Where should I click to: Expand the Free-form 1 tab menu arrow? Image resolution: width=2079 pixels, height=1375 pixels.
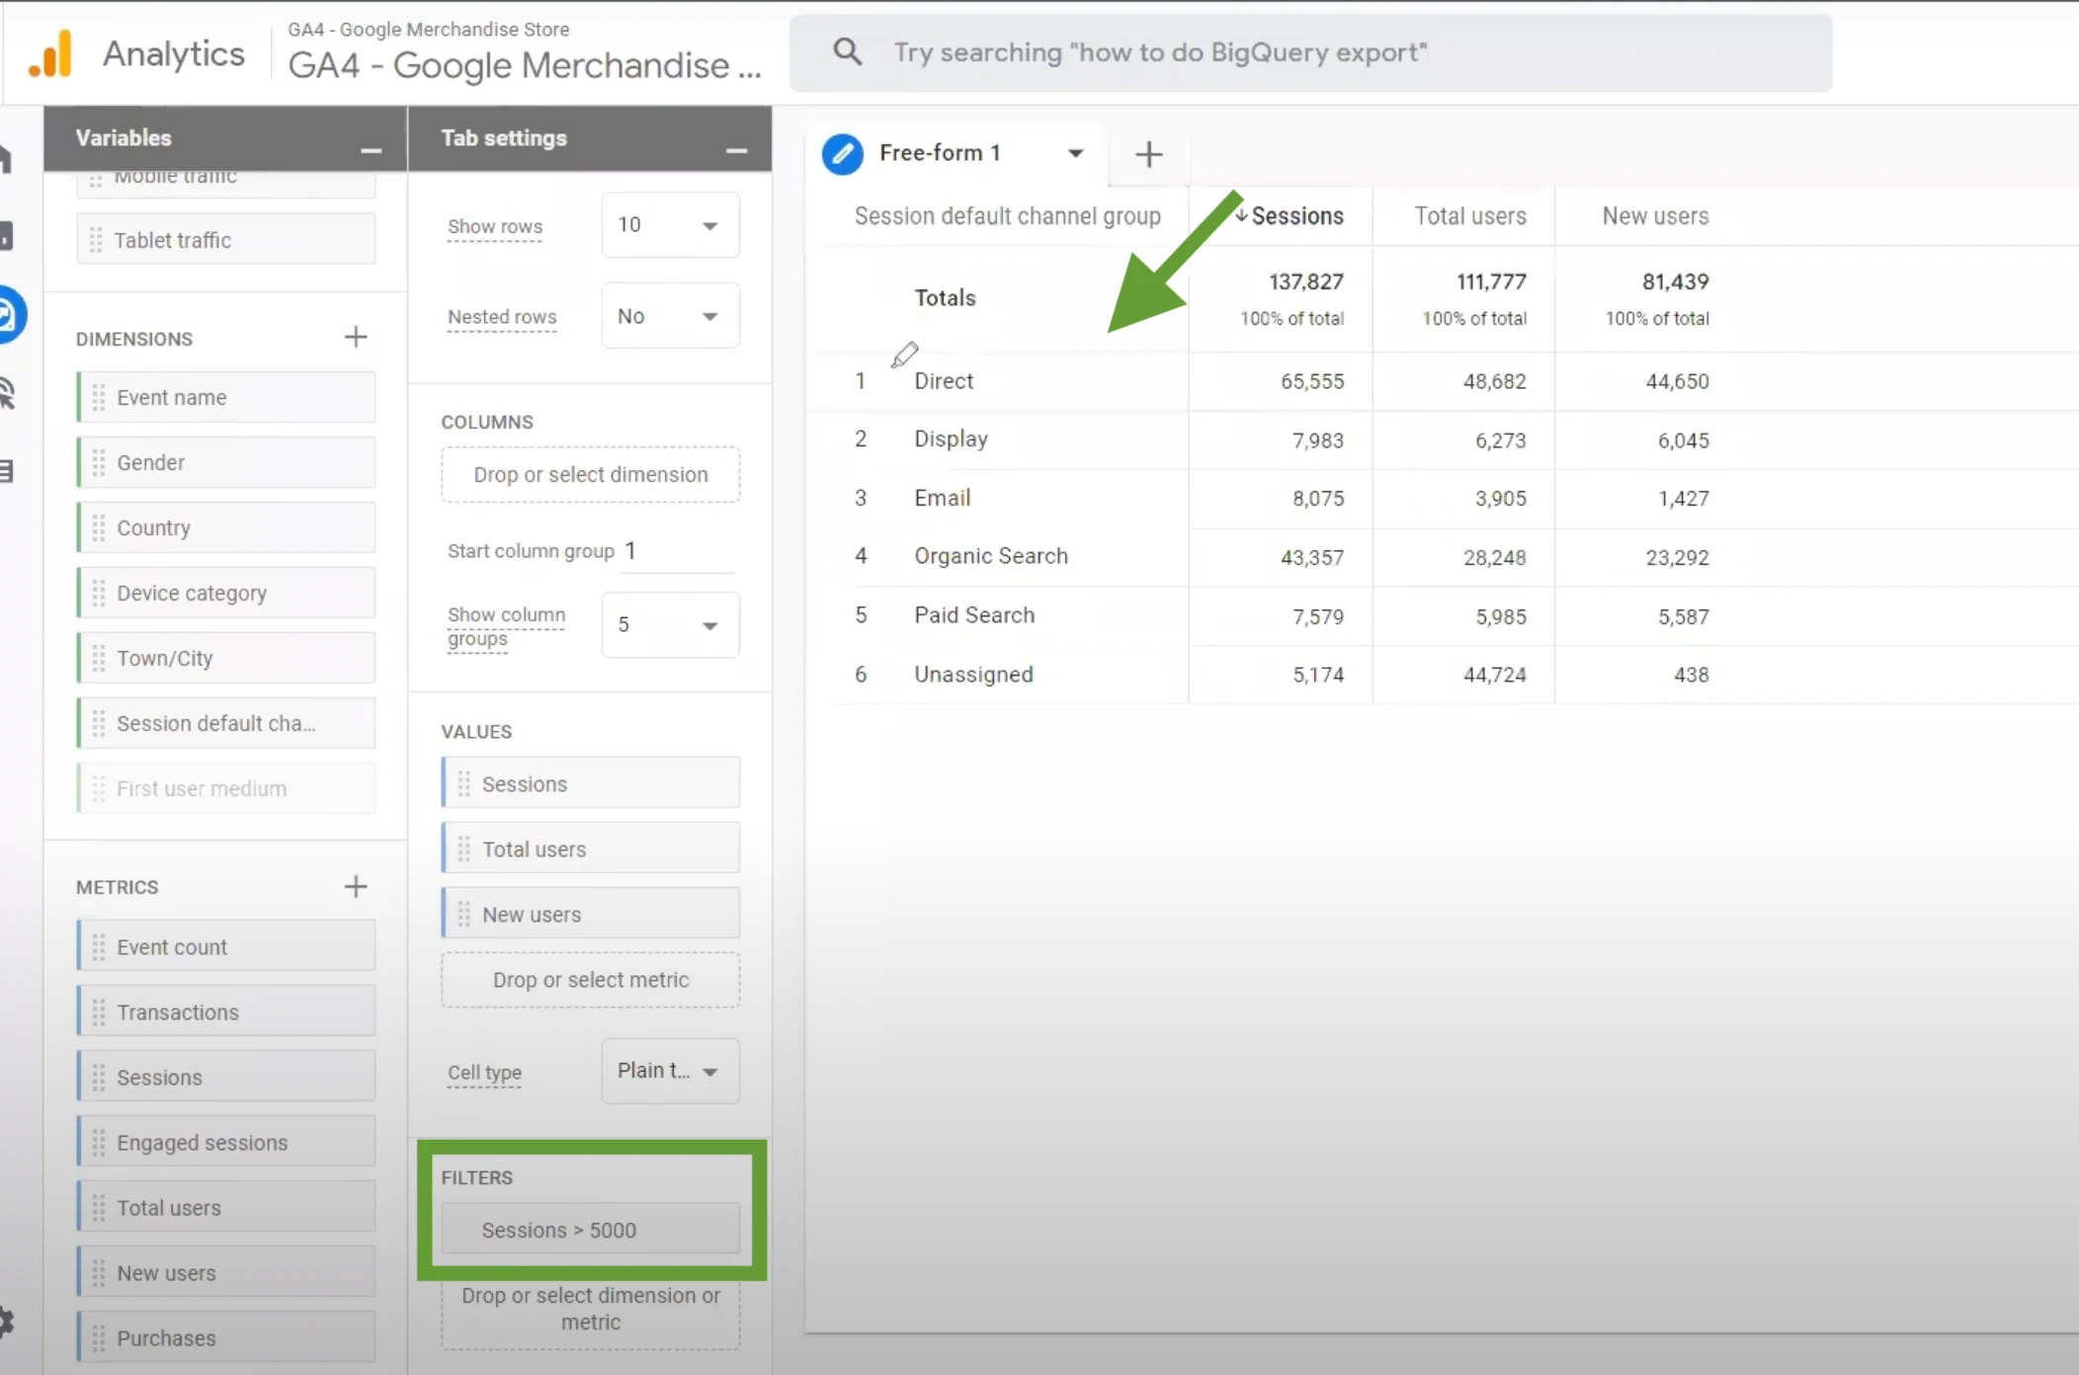1075,153
